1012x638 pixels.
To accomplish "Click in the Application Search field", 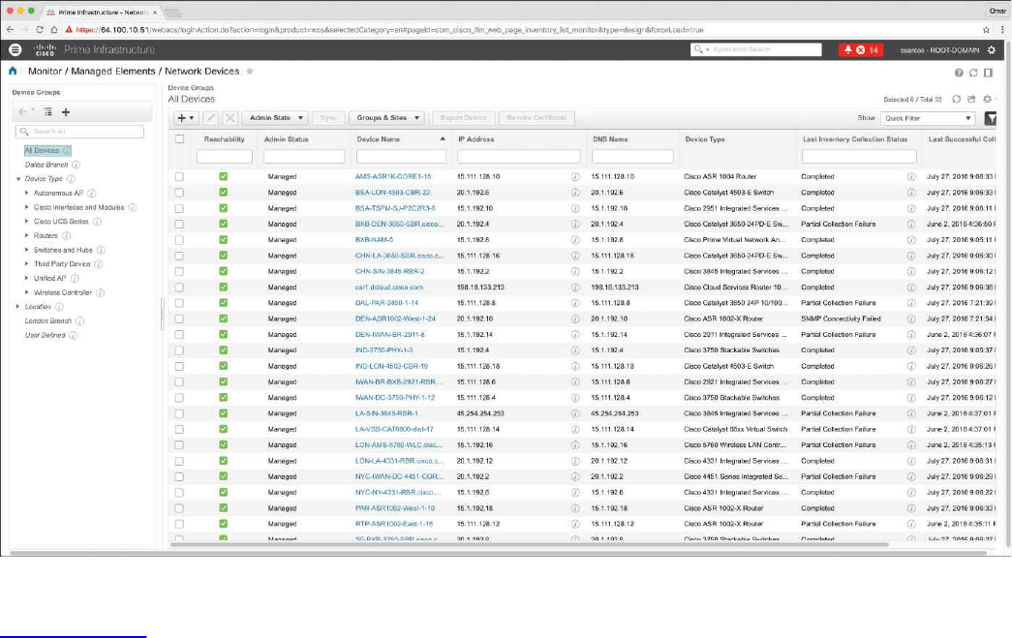I will tap(755, 49).
